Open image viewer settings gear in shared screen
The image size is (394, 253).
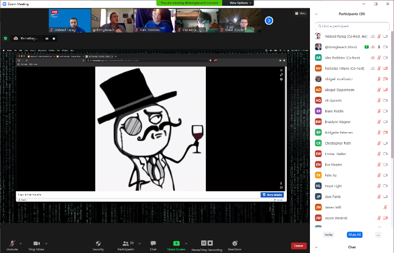[x=281, y=79]
